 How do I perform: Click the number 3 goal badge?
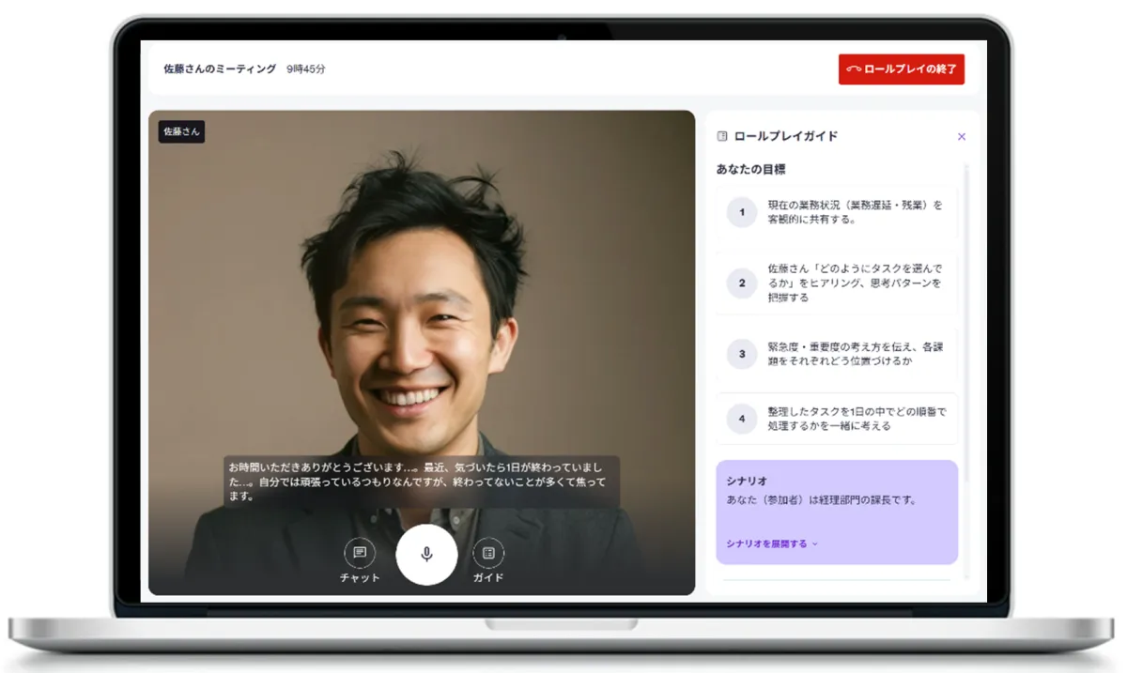(x=742, y=354)
